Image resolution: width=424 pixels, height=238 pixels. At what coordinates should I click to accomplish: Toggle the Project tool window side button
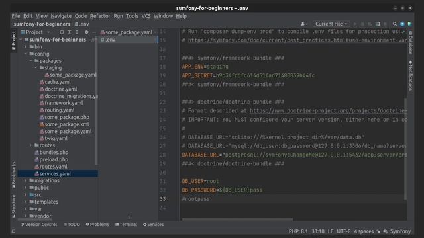point(13,40)
